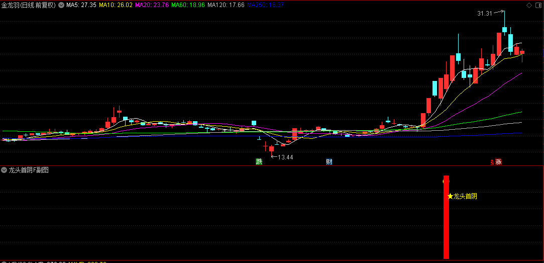
Task: Click the blue 财 event marker
Action: click(329, 161)
